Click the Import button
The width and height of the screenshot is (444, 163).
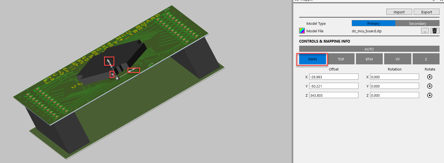(399, 12)
